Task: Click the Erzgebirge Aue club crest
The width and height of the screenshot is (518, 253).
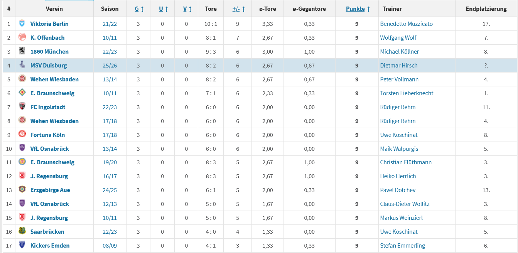Action: pos(22,190)
